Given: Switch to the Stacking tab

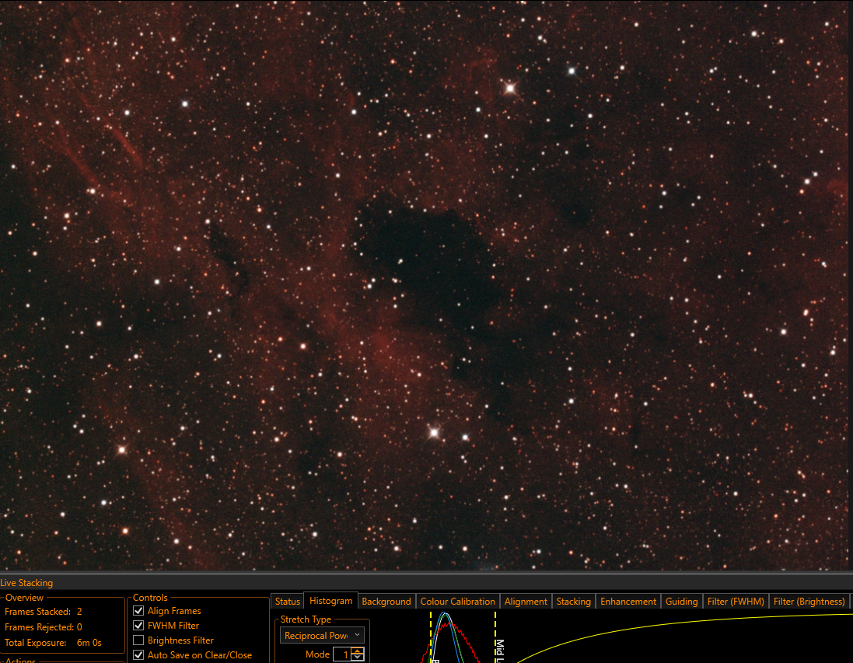Looking at the screenshot, I should click(573, 602).
